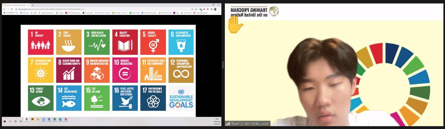Click the Quality Education goal 4 tile
Viewport: 445px width, 129px height.
[125, 42]
